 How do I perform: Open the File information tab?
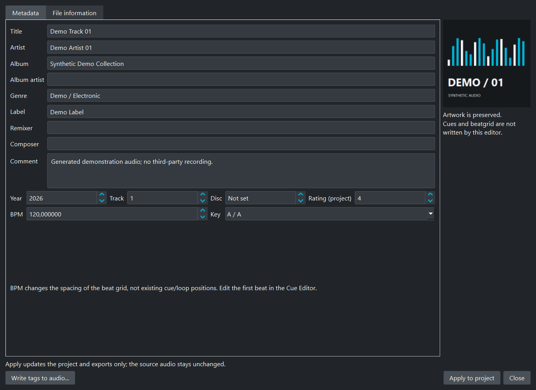pyautogui.click(x=74, y=13)
